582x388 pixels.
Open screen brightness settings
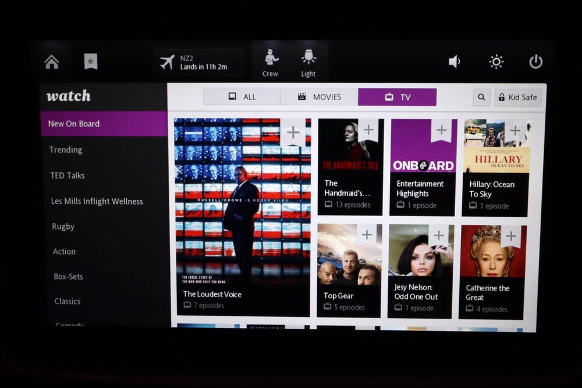[x=495, y=61]
